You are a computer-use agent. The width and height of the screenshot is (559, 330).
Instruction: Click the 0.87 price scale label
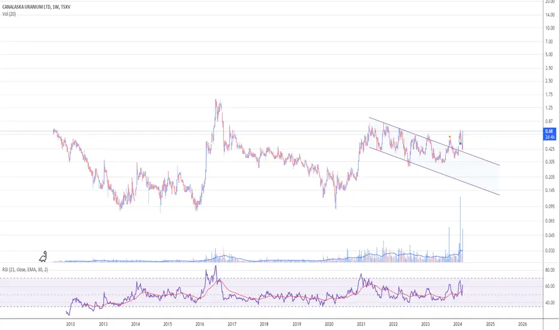(549, 121)
